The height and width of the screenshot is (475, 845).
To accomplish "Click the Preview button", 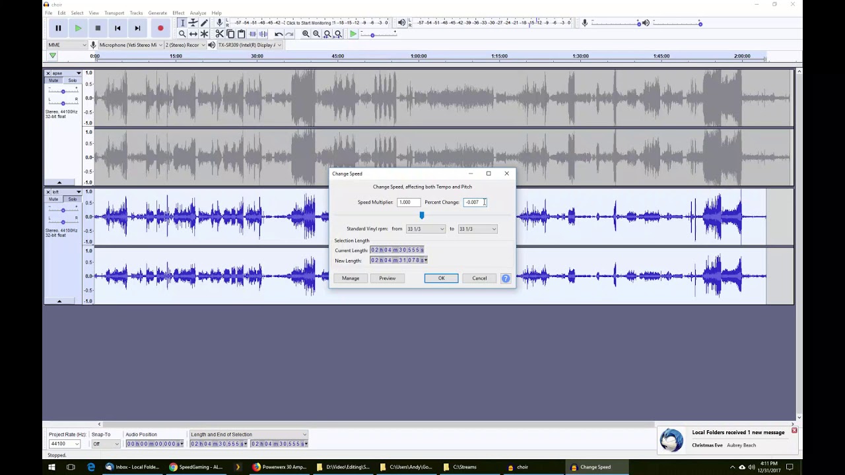I will coord(388,278).
